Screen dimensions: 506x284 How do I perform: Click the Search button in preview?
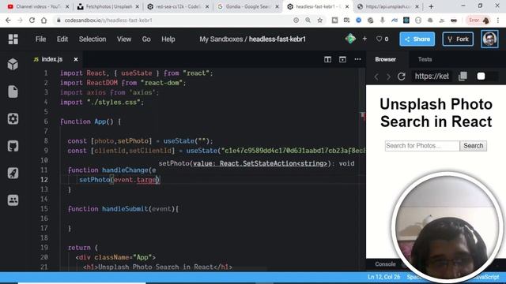[473, 146]
